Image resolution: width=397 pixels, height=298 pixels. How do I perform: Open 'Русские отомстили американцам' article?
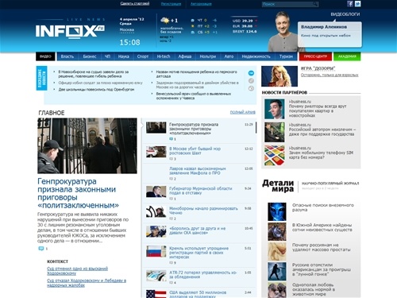coord(322,269)
